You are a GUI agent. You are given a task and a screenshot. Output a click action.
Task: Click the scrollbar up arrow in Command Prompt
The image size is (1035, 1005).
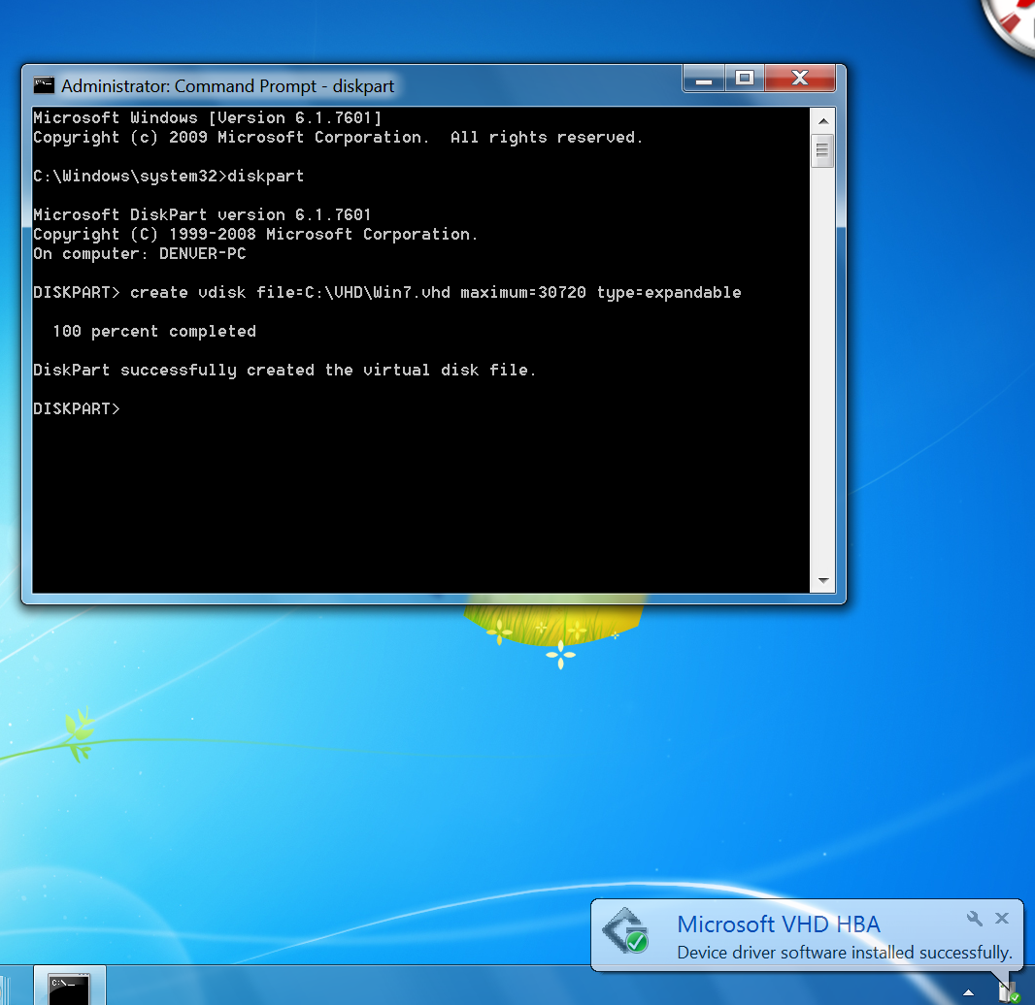(823, 120)
